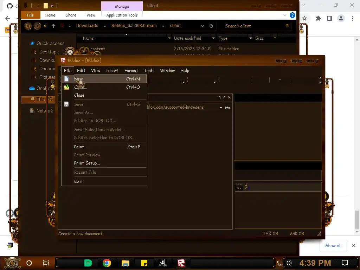Image resolution: width=360 pixels, height=270 pixels.
Task: Click the Show all downloads button
Action: coord(333,245)
